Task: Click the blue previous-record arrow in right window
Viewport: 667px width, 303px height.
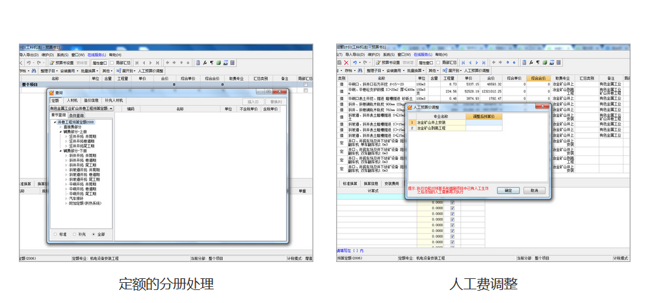Action: 470,63
